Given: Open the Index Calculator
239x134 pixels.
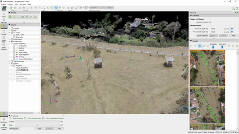Looking at the screenshot, I should (x=4, y=47).
